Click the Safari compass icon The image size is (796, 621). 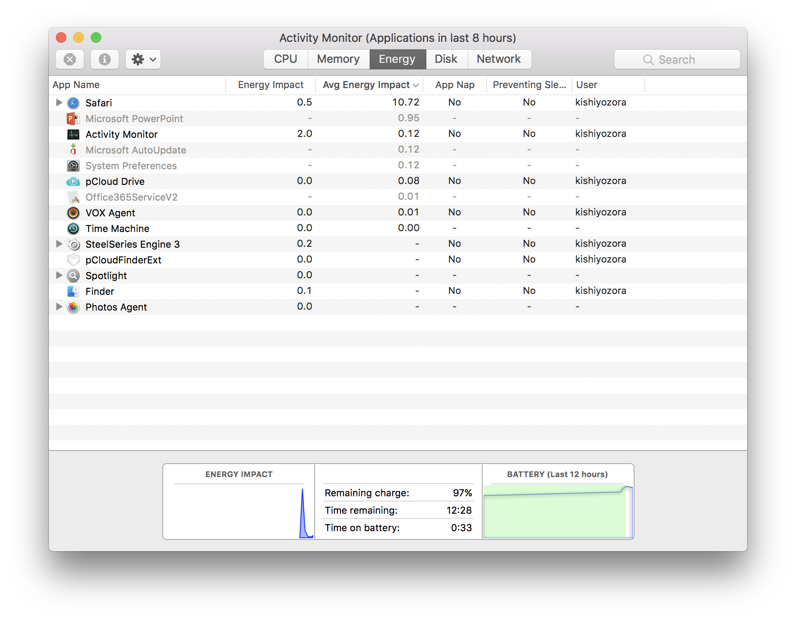[73, 103]
